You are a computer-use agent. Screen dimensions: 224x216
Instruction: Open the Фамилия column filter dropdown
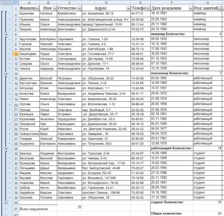37,9
